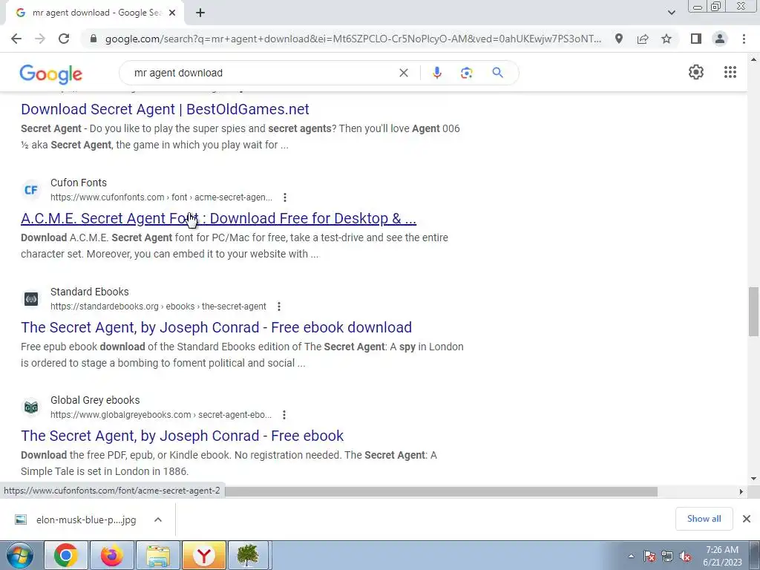Click the scroll-up arrow of page scrollbar
This screenshot has width=760, height=570.
point(753,59)
